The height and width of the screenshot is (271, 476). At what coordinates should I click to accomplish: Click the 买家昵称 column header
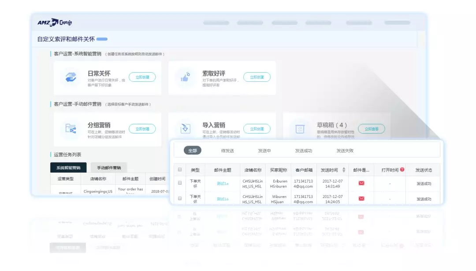pos(279,170)
